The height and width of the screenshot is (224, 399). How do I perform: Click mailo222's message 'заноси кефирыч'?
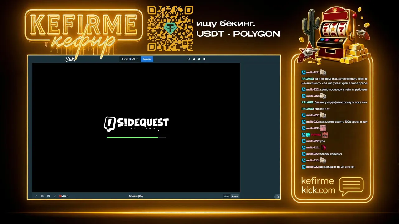[x=331, y=154]
